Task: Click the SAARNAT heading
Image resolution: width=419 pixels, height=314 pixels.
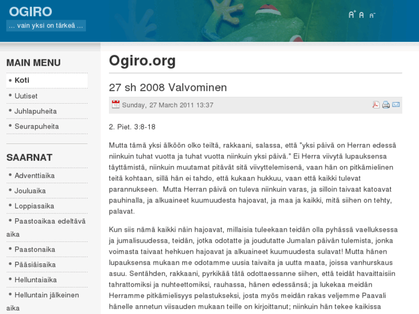Action: (x=29, y=158)
